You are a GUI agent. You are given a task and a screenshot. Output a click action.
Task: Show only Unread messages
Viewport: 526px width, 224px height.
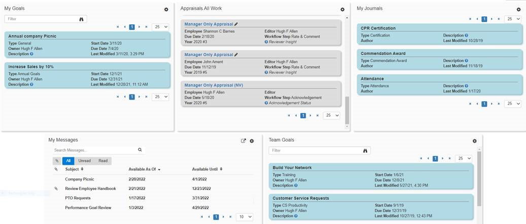point(85,161)
